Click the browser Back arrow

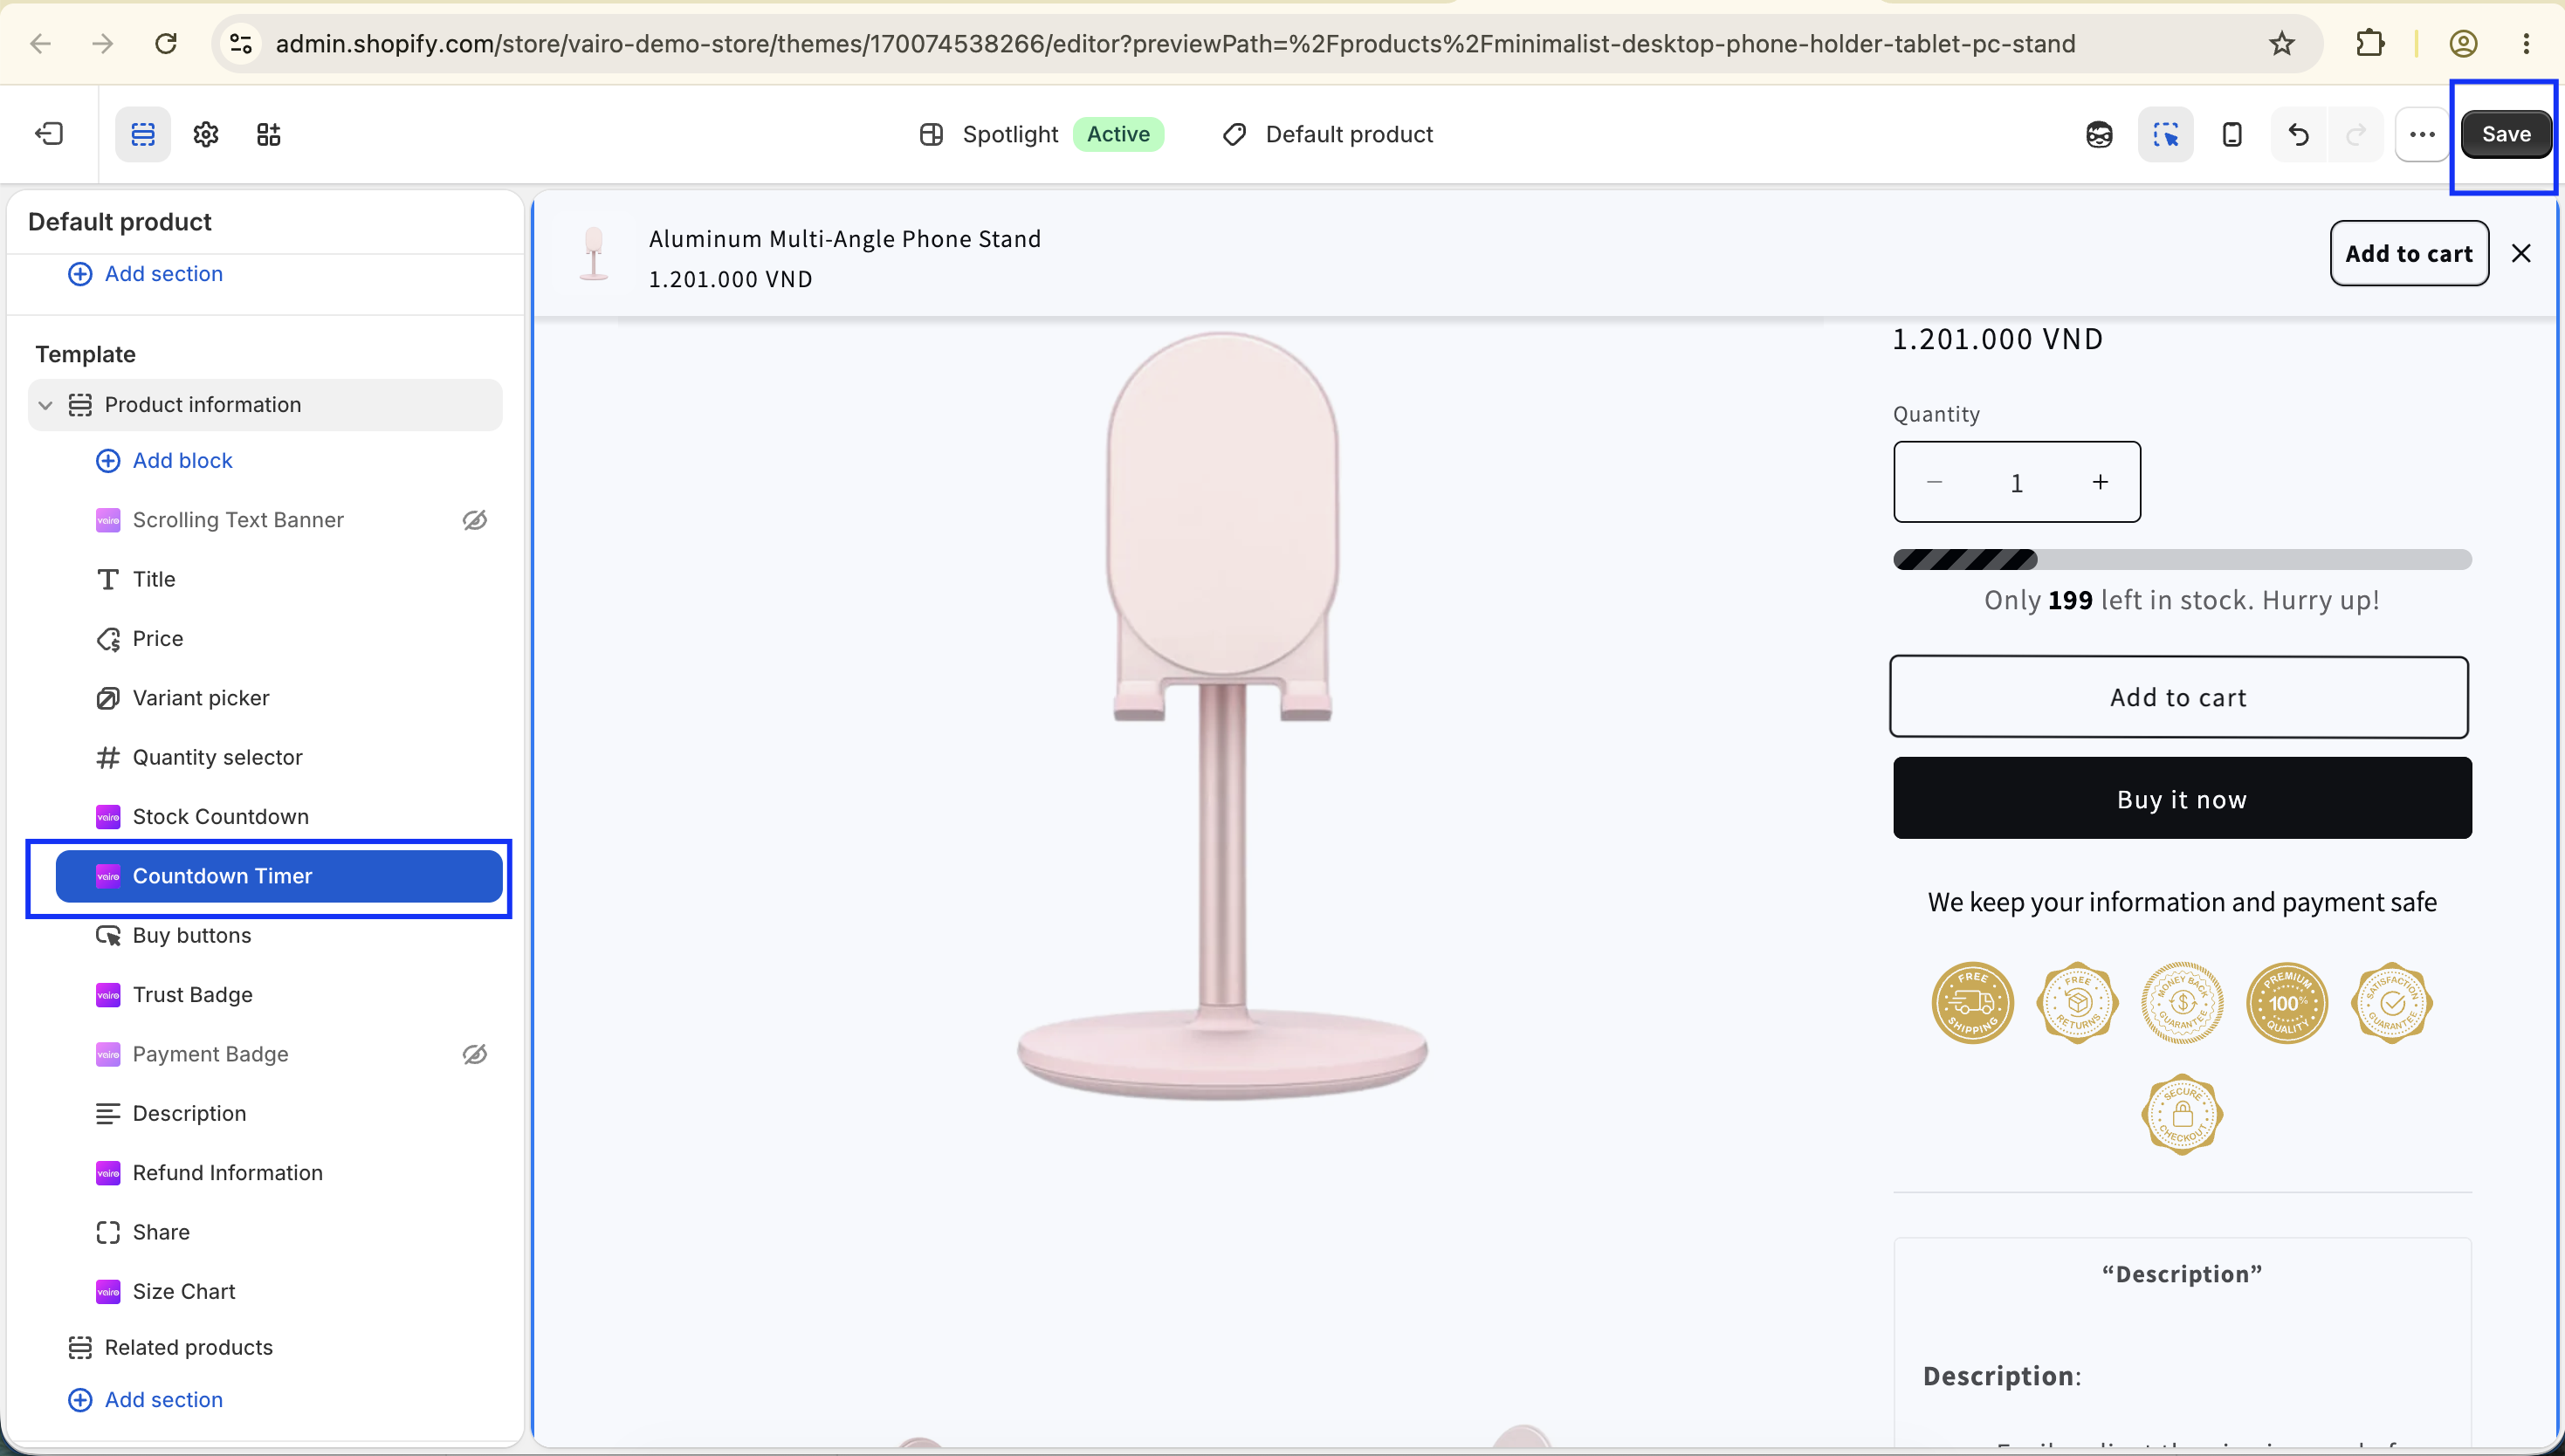click(40, 44)
